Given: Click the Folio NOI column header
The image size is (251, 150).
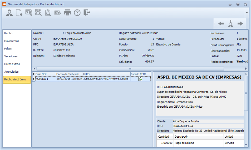Looking at the screenshot, I should (x=45, y=74).
